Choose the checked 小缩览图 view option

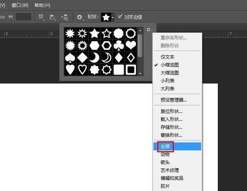tap(169, 65)
